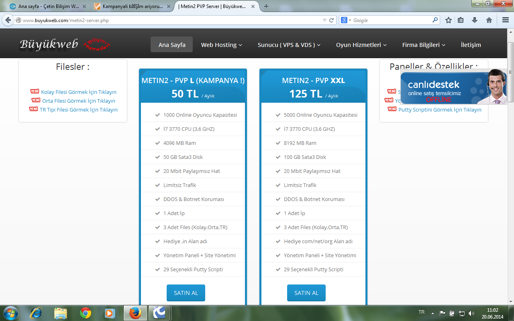Click the '8192 MB Ram' feature row

point(313,143)
